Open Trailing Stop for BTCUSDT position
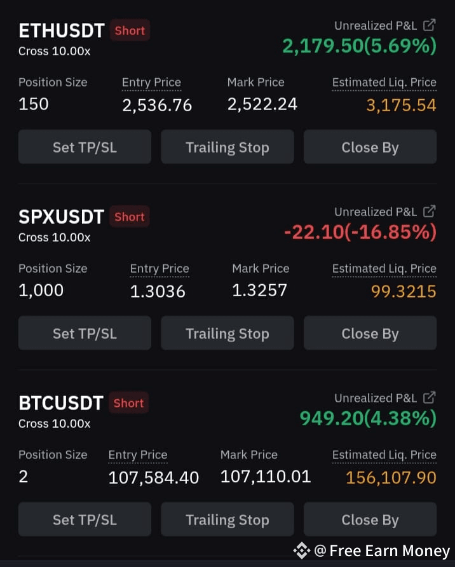Viewport: 455px width, 567px height. pos(227,519)
